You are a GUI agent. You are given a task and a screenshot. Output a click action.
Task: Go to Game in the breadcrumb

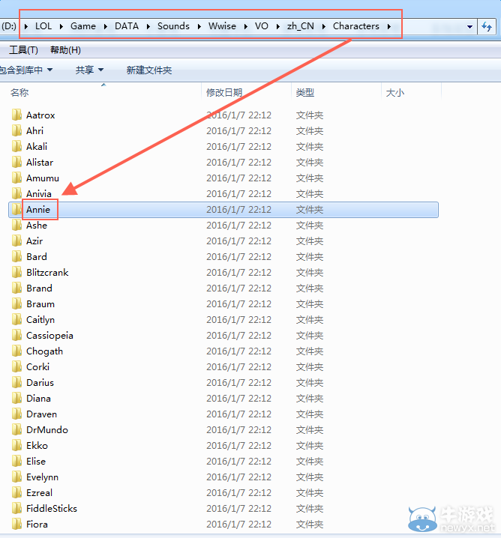pyautogui.click(x=83, y=26)
